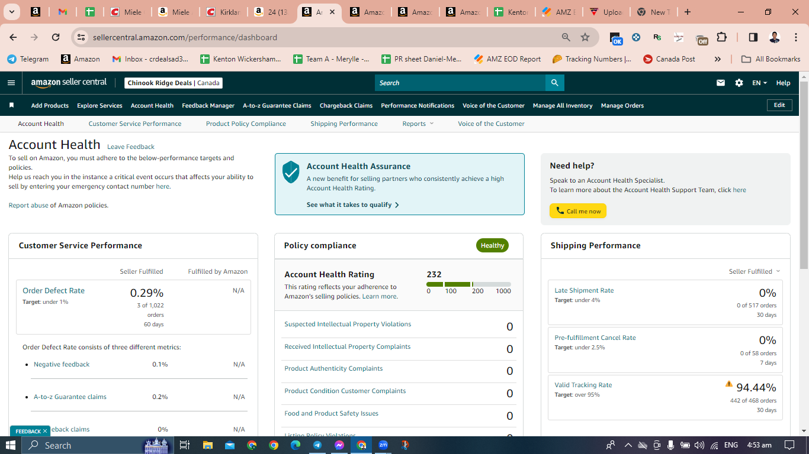The width and height of the screenshot is (809, 454).
Task: Click the Edit button in the menu bar
Action: [x=779, y=105]
